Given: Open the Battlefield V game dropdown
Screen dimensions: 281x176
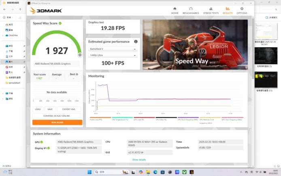Looking at the screenshot, I should 113,49.
